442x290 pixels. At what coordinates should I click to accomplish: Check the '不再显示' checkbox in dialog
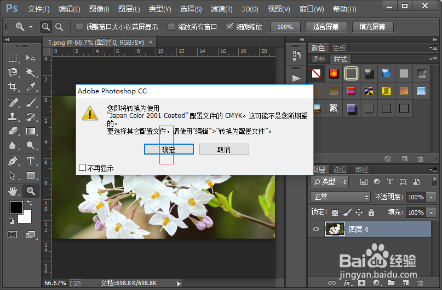82,168
